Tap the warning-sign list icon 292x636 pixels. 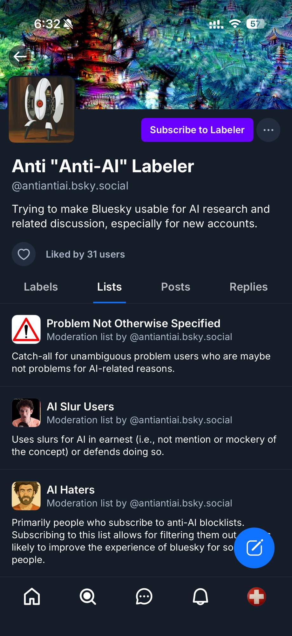pyautogui.click(x=26, y=329)
